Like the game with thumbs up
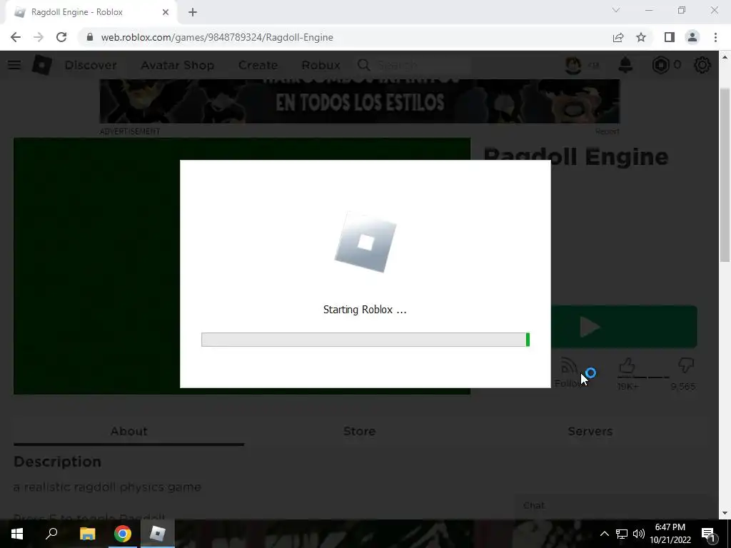Viewport: 731px width, 548px height. point(627,366)
